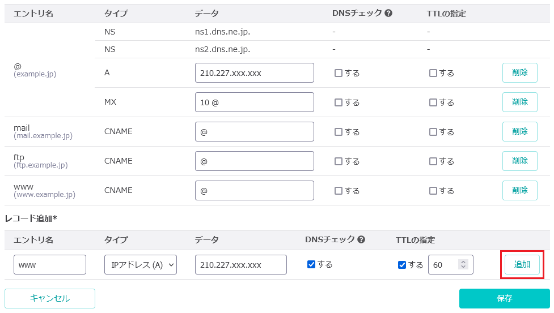Click the new entry name field containing www
Viewport: 554px width, 313px height.
[x=50, y=265]
